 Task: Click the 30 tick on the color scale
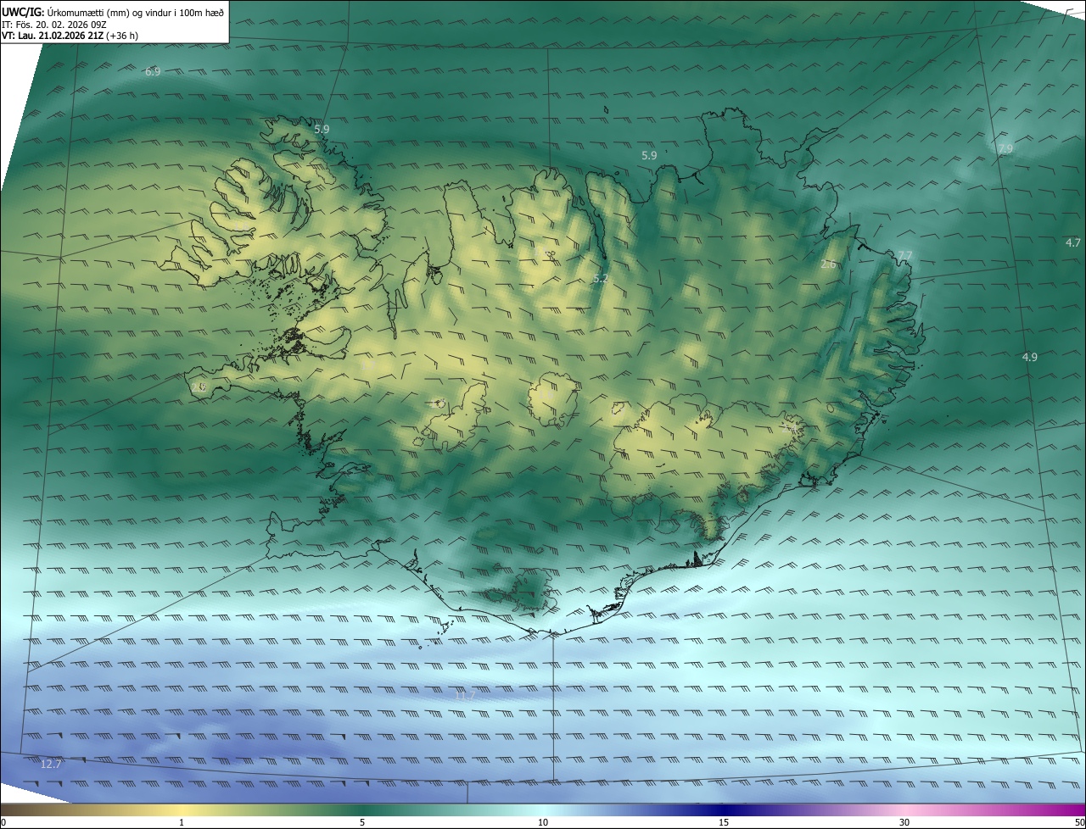point(904,822)
